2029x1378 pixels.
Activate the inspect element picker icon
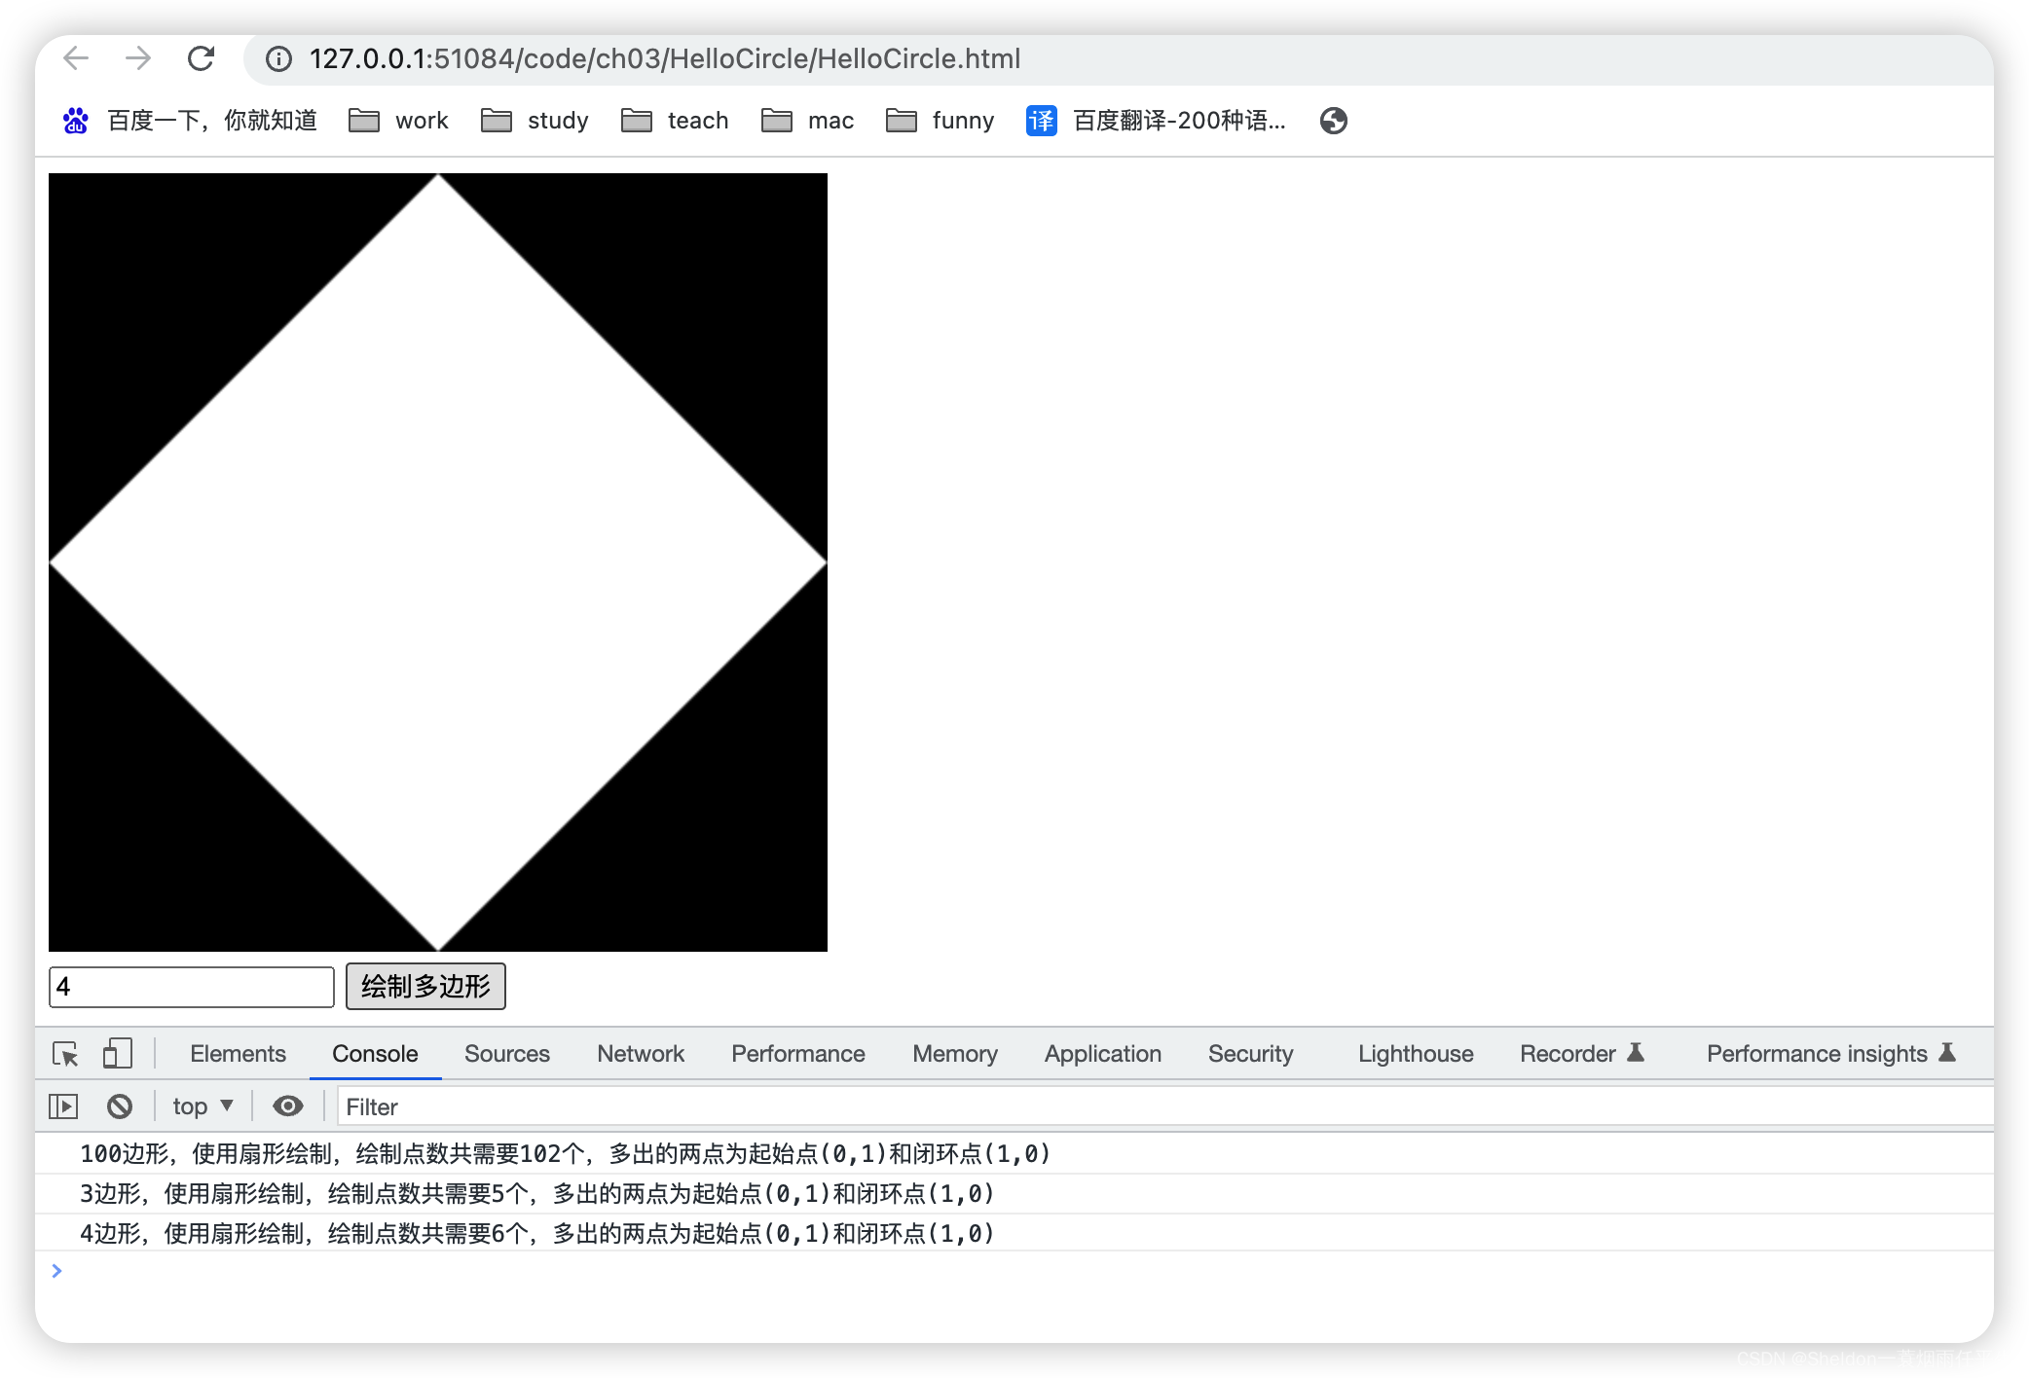(65, 1054)
